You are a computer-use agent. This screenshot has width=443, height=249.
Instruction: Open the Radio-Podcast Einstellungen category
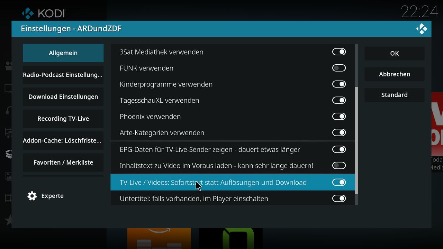click(63, 75)
